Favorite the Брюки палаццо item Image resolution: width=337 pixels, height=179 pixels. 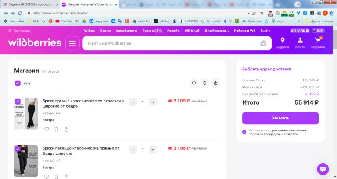[47, 177]
